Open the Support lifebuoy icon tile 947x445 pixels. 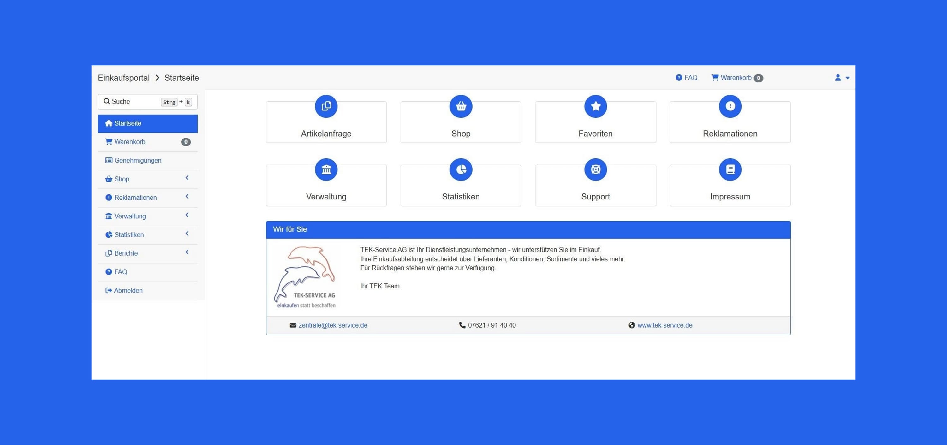pos(595,170)
